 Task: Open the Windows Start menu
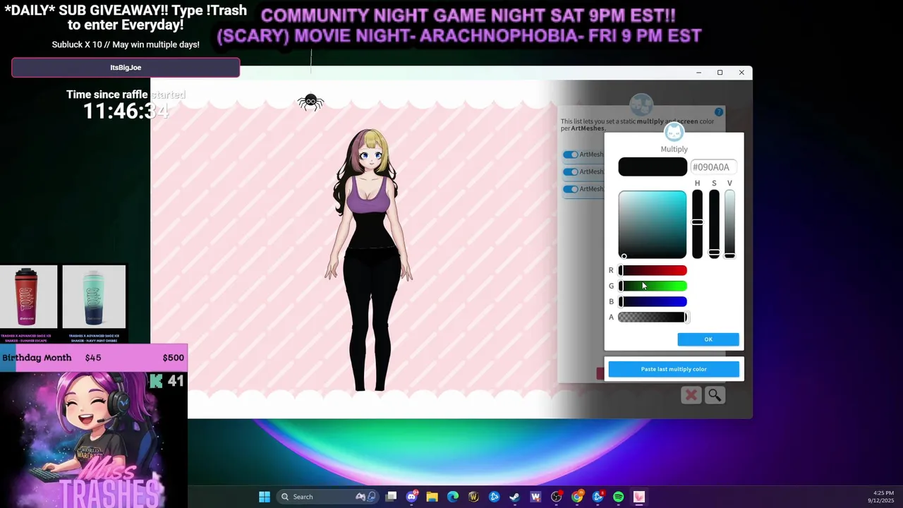click(x=265, y=497)
